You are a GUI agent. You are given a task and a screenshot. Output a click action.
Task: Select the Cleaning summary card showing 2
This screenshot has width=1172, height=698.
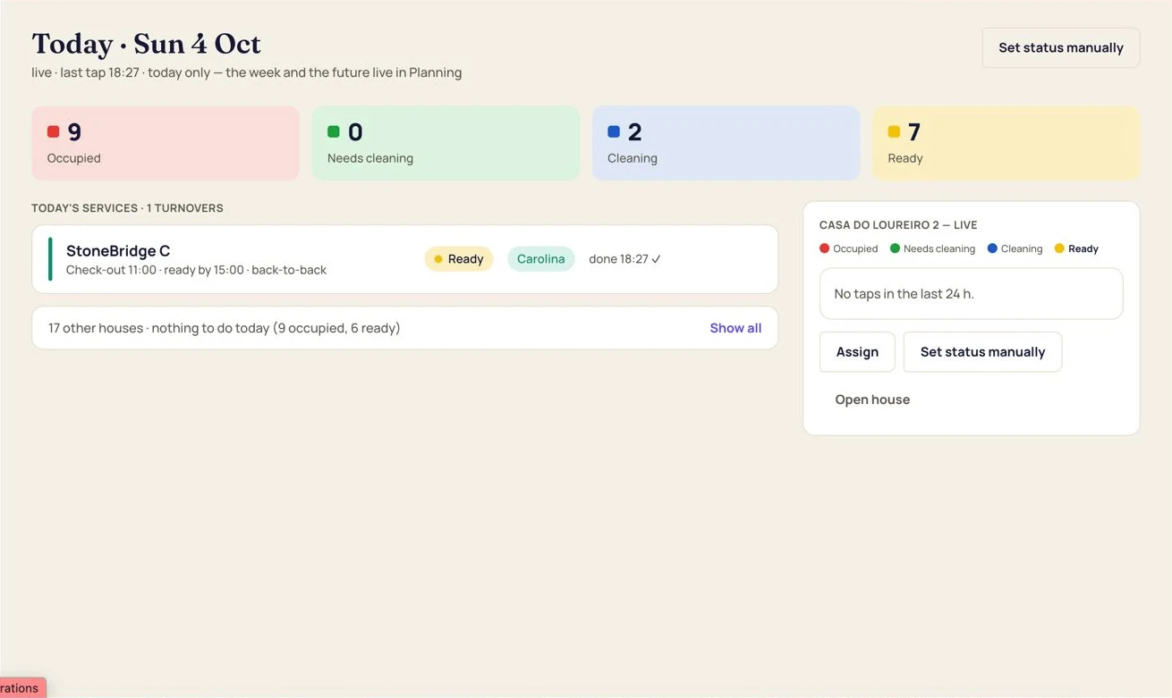[726, 143]
